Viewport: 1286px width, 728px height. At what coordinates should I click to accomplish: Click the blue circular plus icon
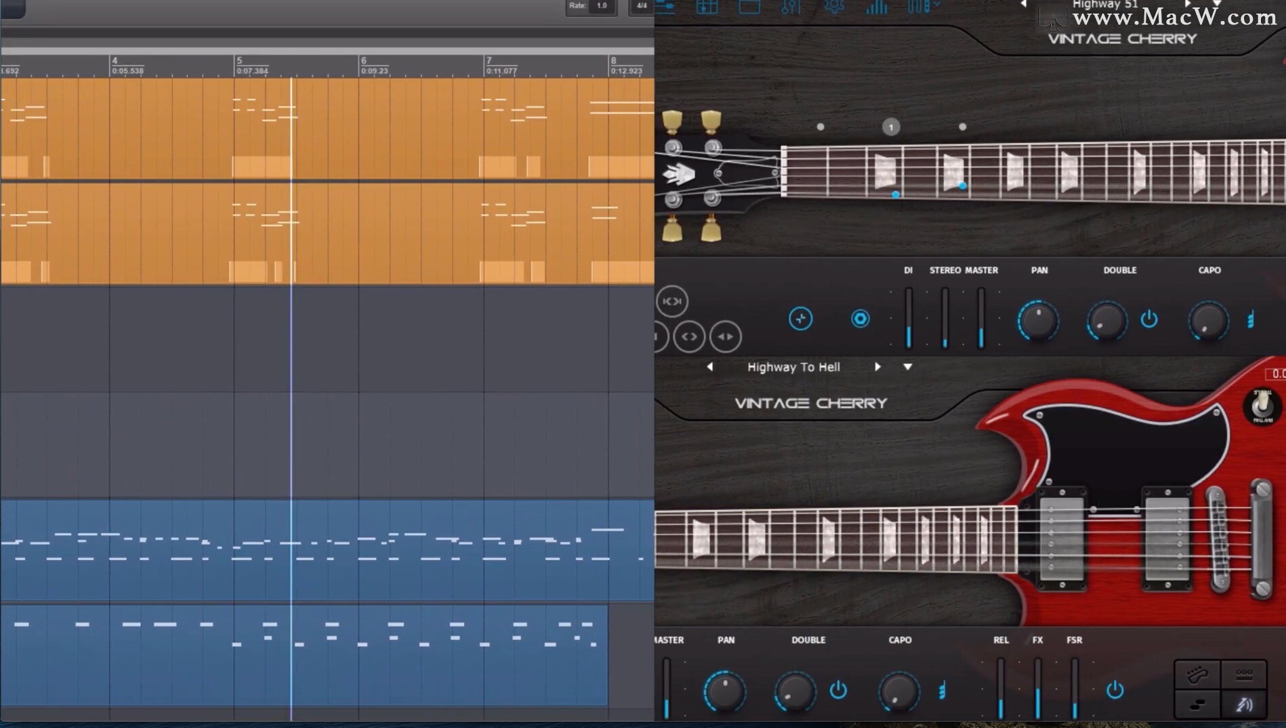pyautogui.click(x=800, y=318)
